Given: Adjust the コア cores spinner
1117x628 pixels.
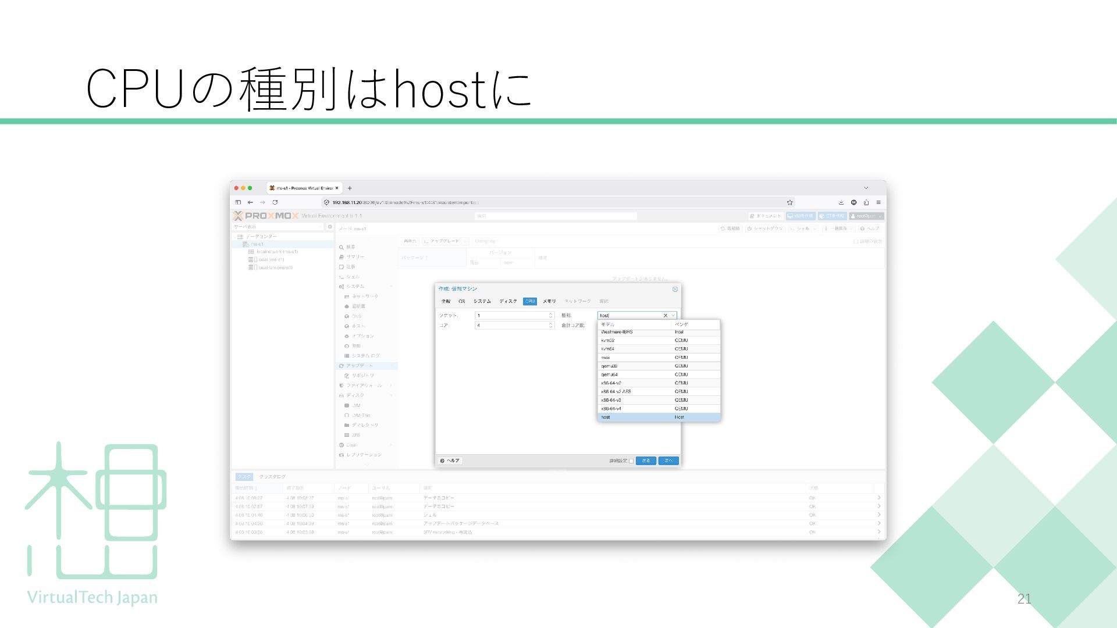Looking at the screenshot, I should point(551,325).
